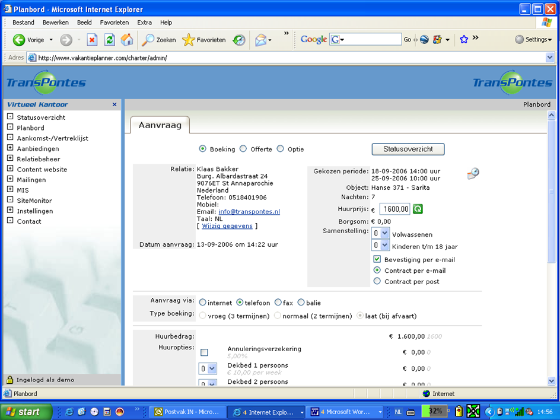The image size is (560, 420).
Task: Close the Virtueel Kantoor sidebar panel
Action: point(114,104)
